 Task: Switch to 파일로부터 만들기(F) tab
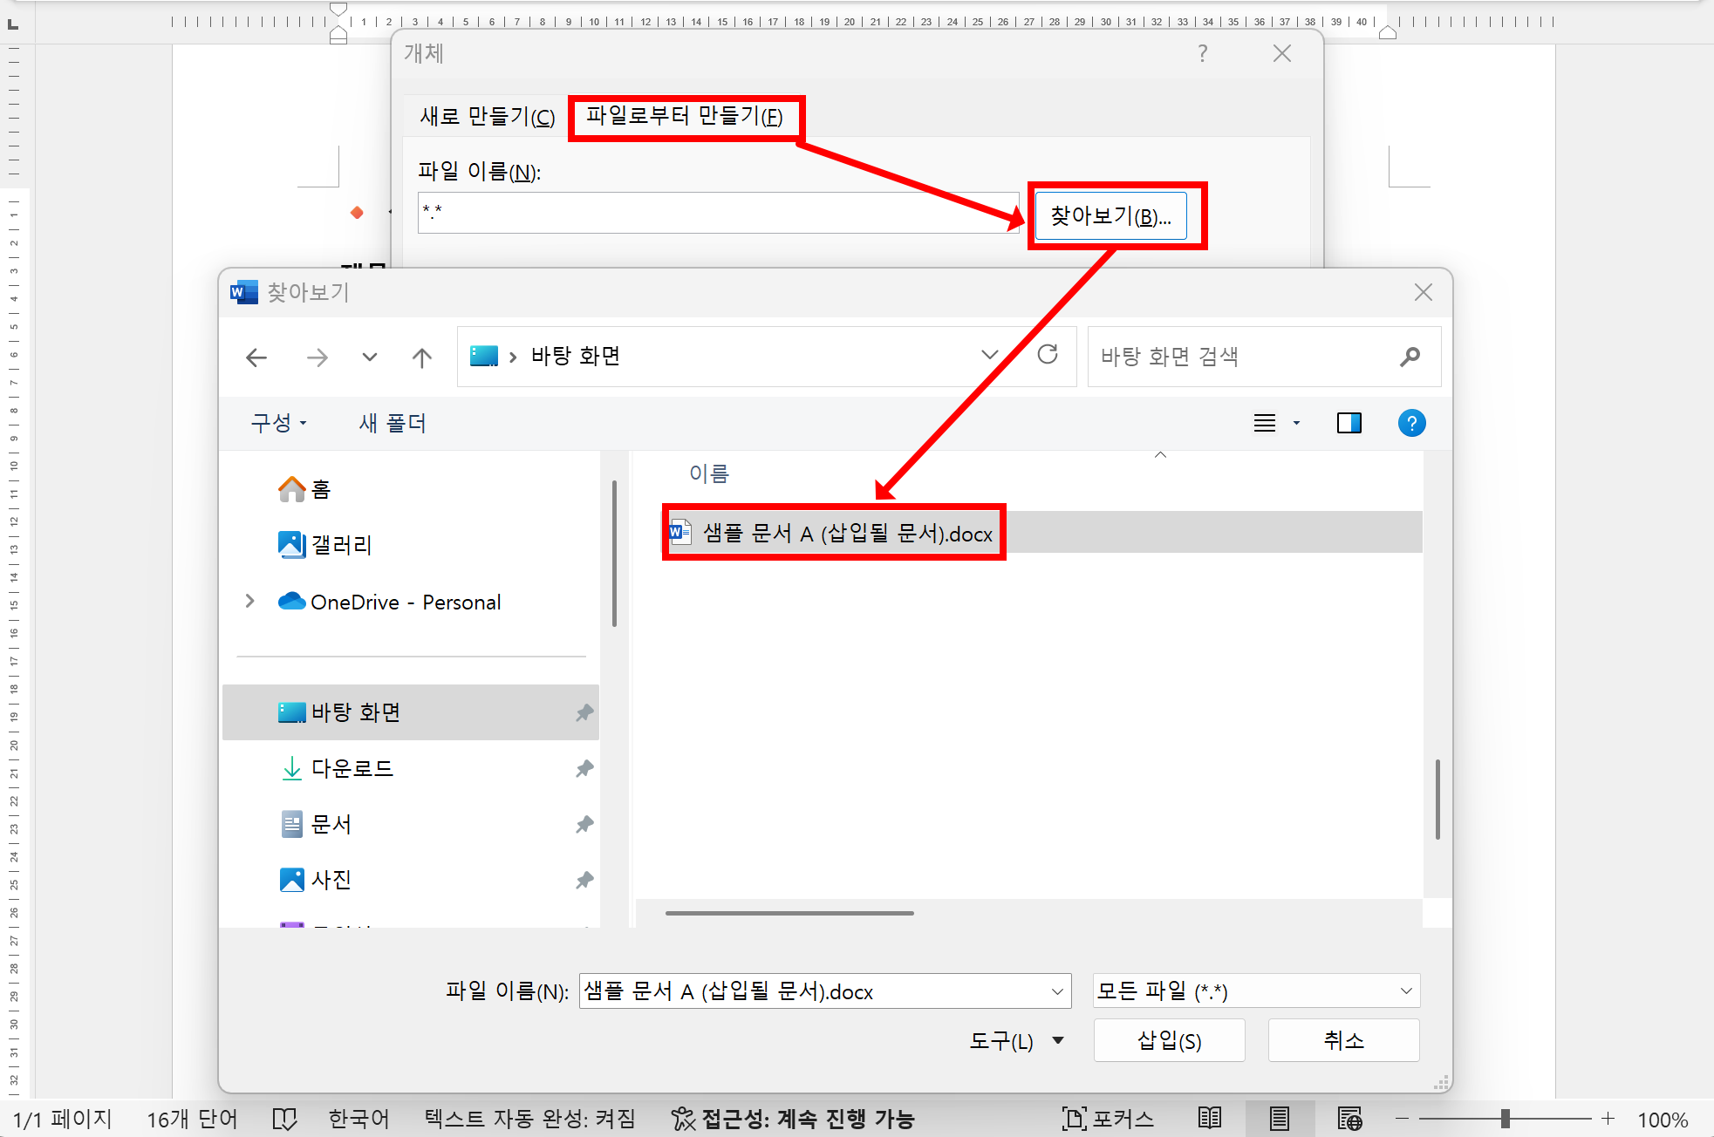click(685, 116)
